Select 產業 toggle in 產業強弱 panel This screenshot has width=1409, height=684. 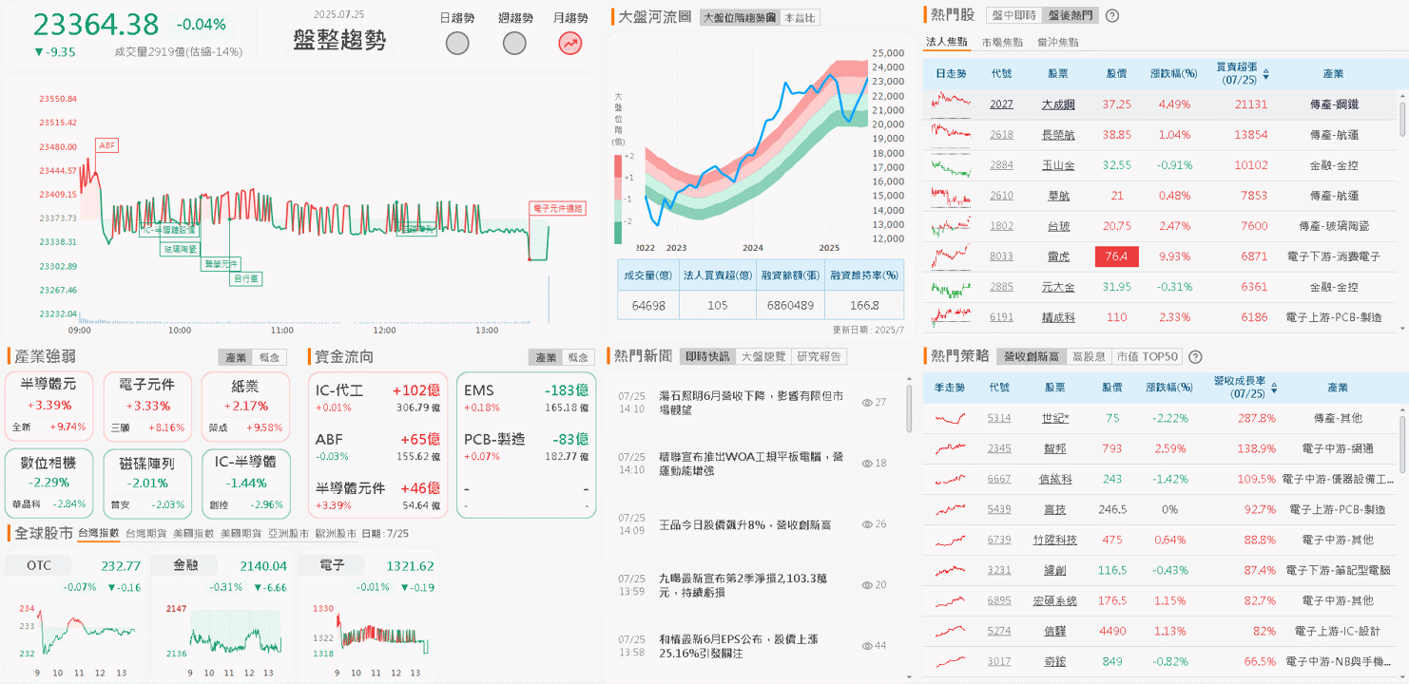[x=236, y=357]
